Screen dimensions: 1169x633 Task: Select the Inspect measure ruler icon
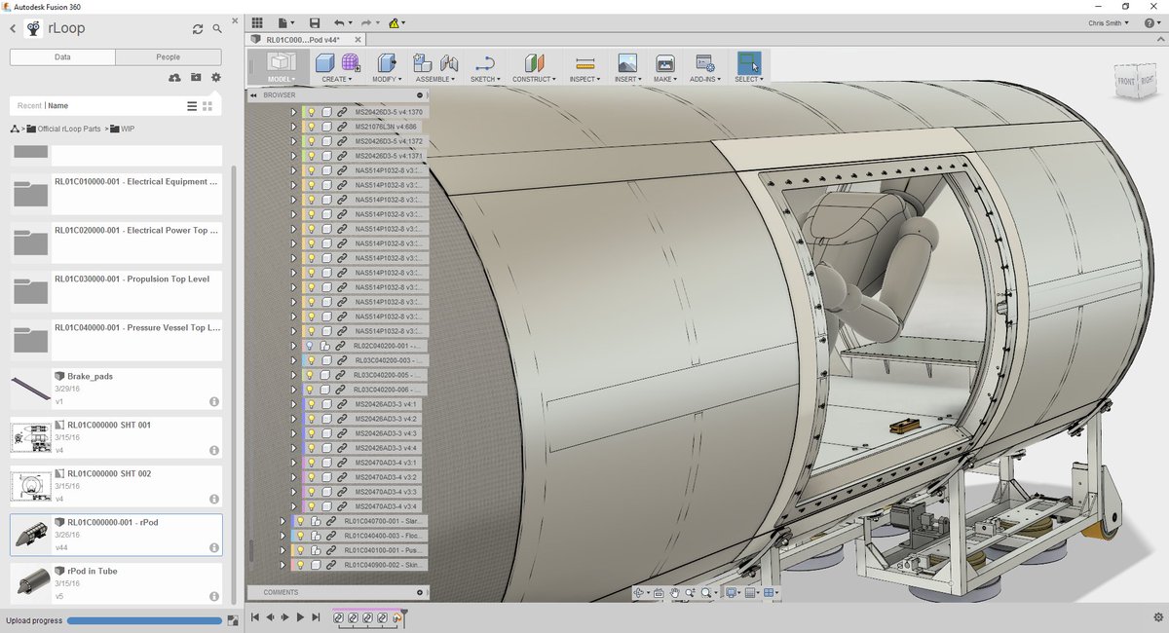point(584,63)
